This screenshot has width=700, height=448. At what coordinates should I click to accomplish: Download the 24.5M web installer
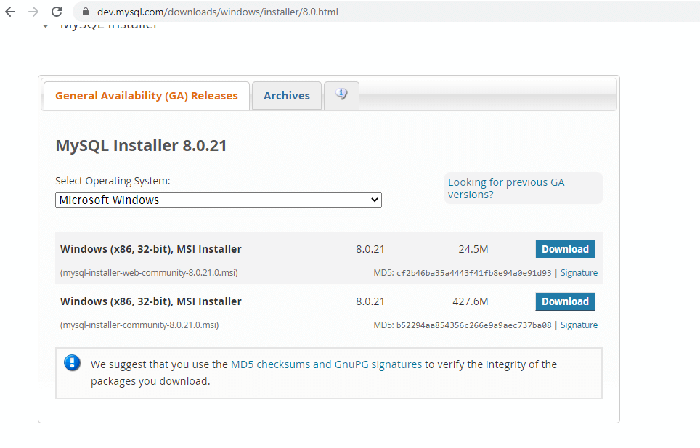pos(565,248)
